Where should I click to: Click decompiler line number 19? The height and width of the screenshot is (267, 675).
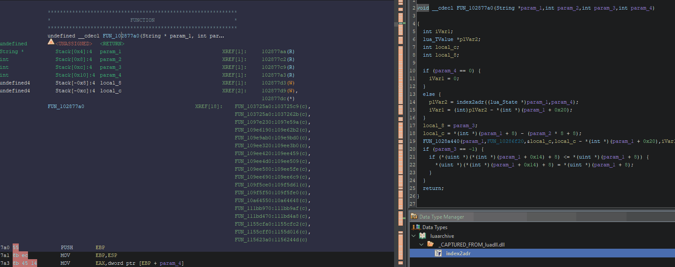(413, 141)
